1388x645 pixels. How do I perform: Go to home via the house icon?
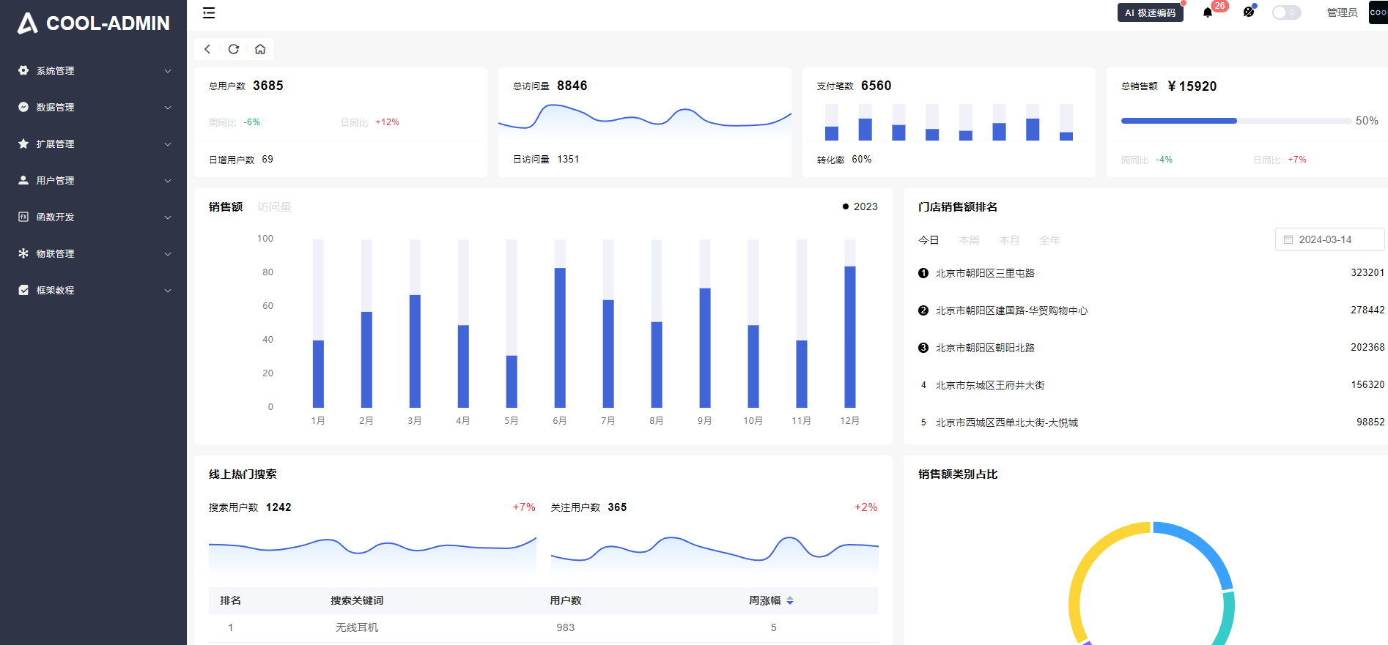260,49
